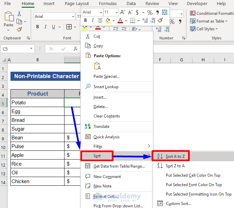The height and width of the screenshot is (208, 234).
Task: Click the Insert Function fx icon
Action: [x=76, y=49]
